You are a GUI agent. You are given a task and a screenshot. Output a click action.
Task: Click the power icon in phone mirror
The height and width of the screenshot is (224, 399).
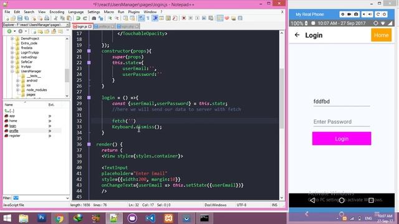click(384, 14)
